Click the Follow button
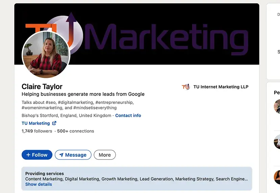This screenshot has height=193, width=280. pos(37,155)
